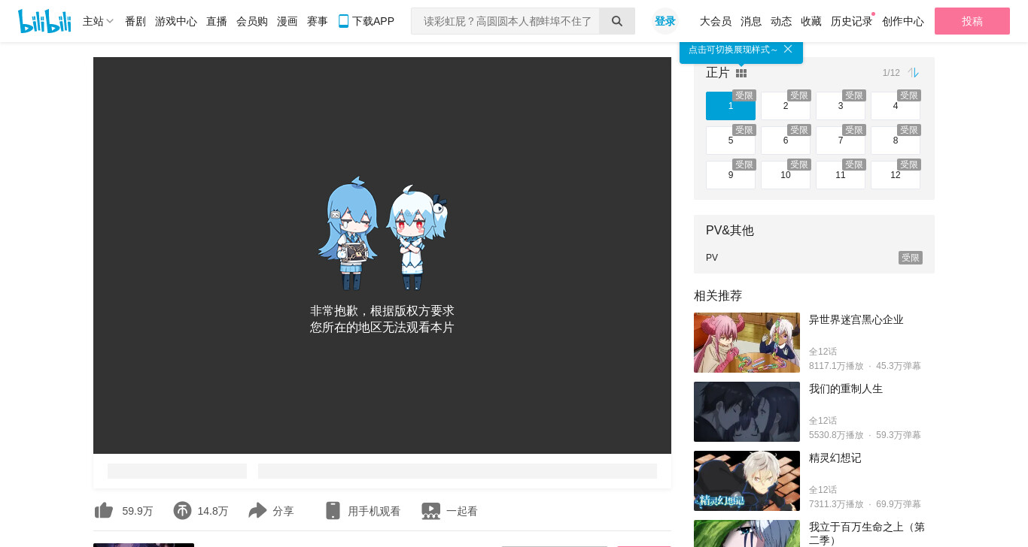
Task: Open the PV entry under PV&其他
Action: coord(814,258)
